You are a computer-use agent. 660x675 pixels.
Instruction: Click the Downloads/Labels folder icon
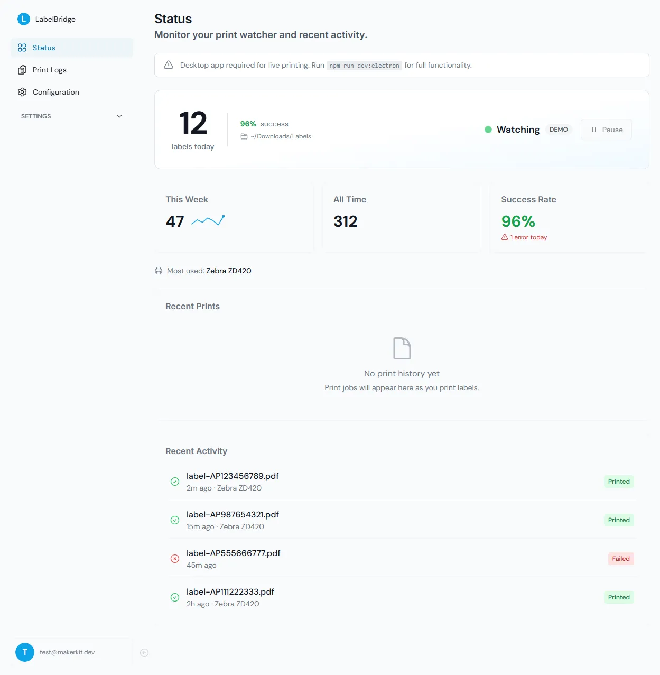click(x=244, y=136)
